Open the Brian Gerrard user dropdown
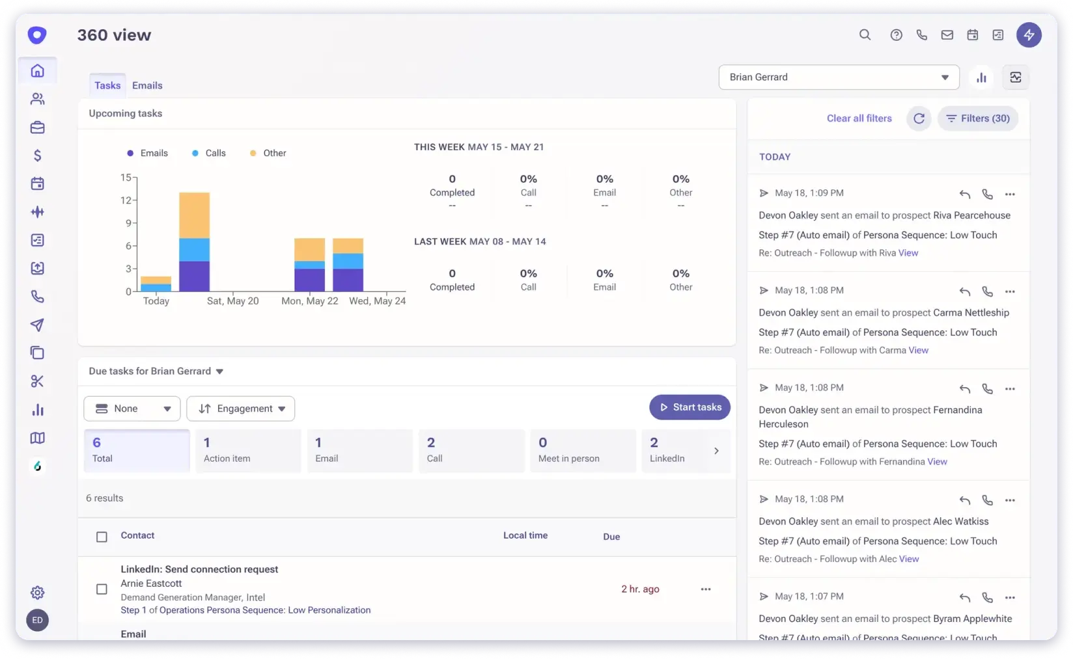Image resolution: width=1073 pixels, height=659 pixels. (839, 77)
